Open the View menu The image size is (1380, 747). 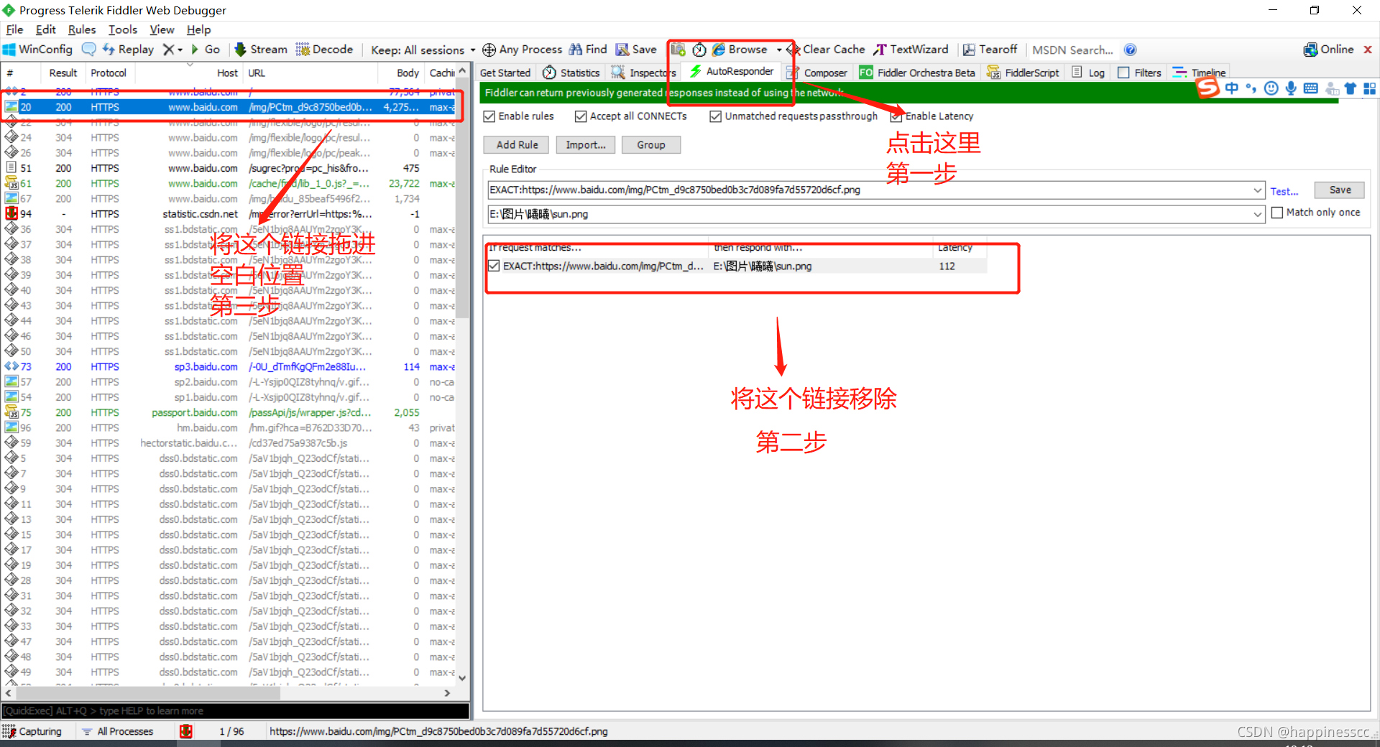click(x=162, y=29)
